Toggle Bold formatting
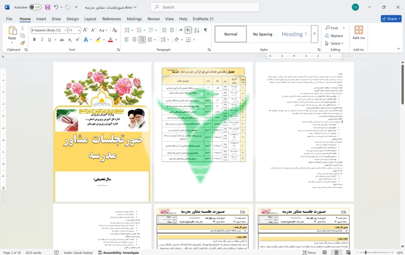405x255 pixels. pos(34,40)
